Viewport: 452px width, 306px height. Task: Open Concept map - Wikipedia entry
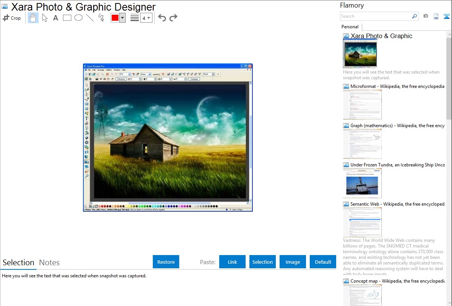tap(397, 281)
